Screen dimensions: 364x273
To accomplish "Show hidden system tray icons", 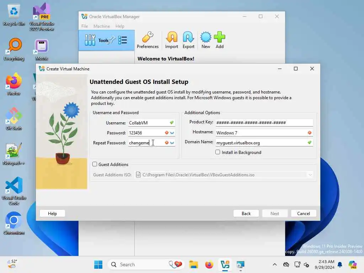I will pos(275,264).
